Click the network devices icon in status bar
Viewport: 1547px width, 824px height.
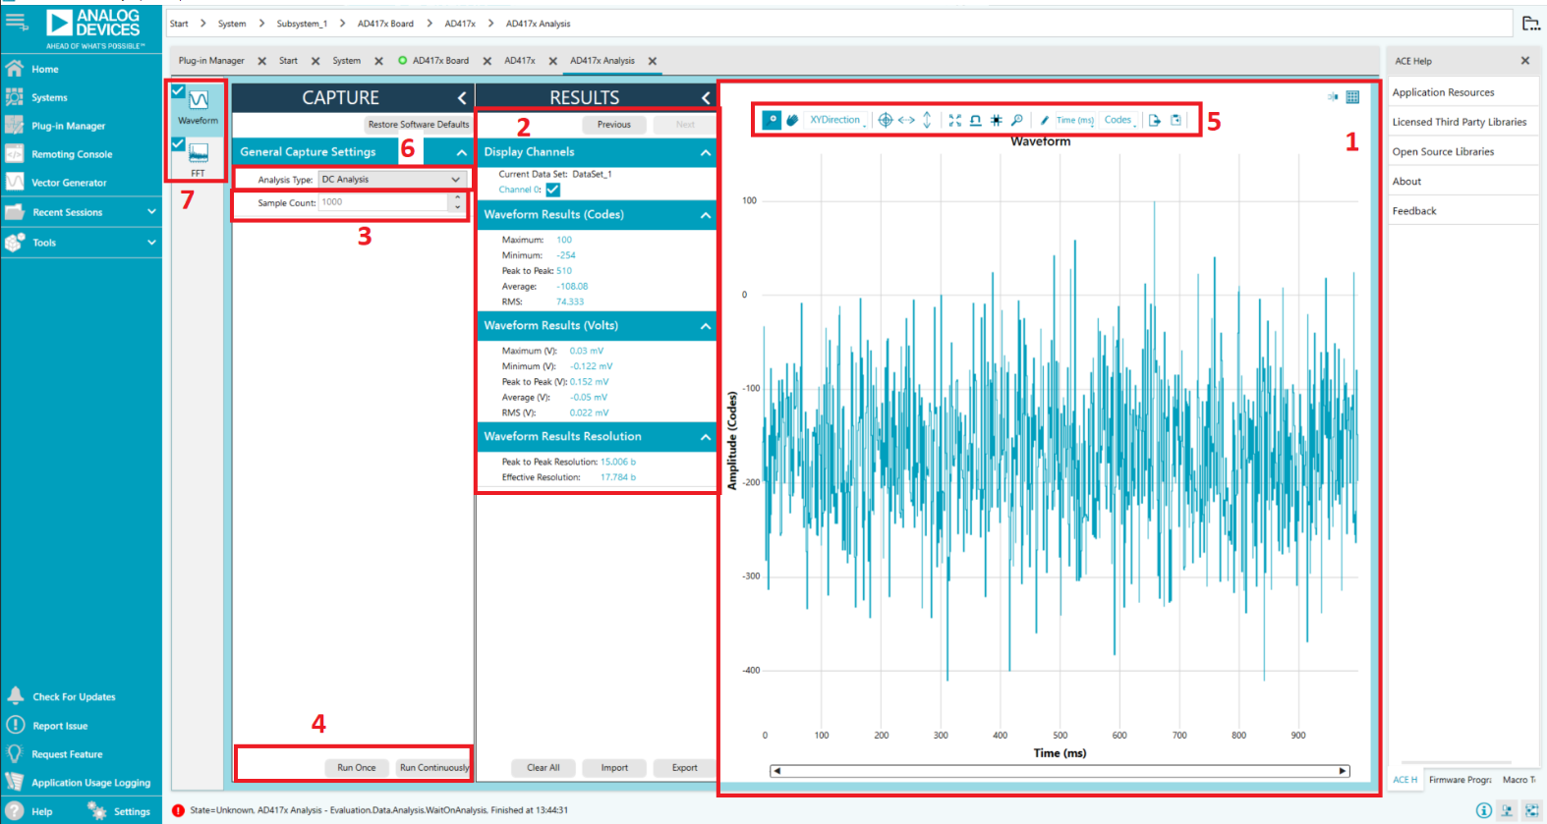(x=1508, y=810)
